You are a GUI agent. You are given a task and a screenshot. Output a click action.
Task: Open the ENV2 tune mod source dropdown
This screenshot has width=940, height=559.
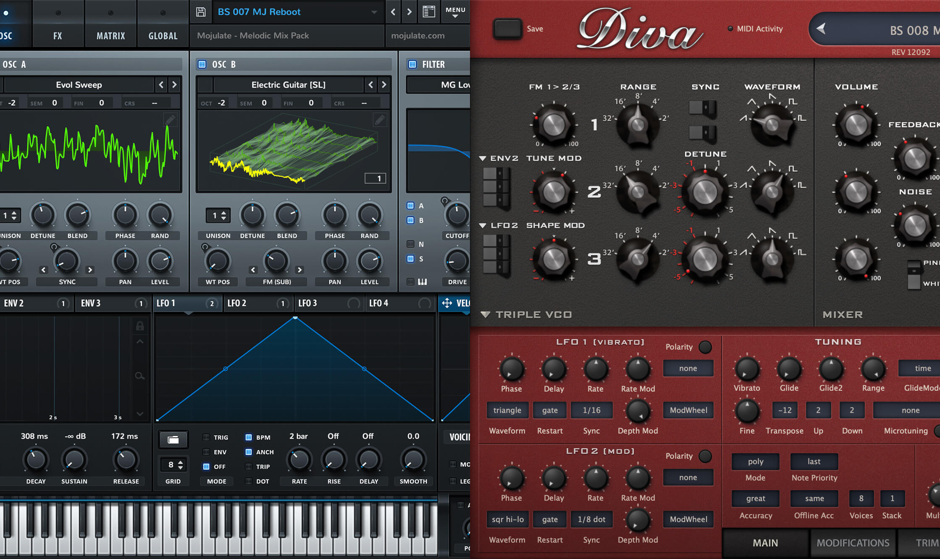483,158
